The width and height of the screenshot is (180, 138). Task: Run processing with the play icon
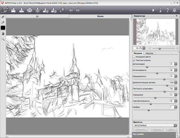(x=154, y=10)
